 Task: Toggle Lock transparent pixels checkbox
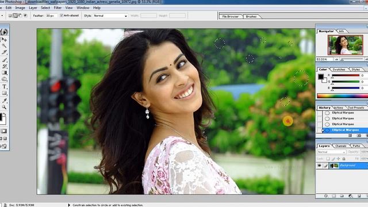pos(328,159)
